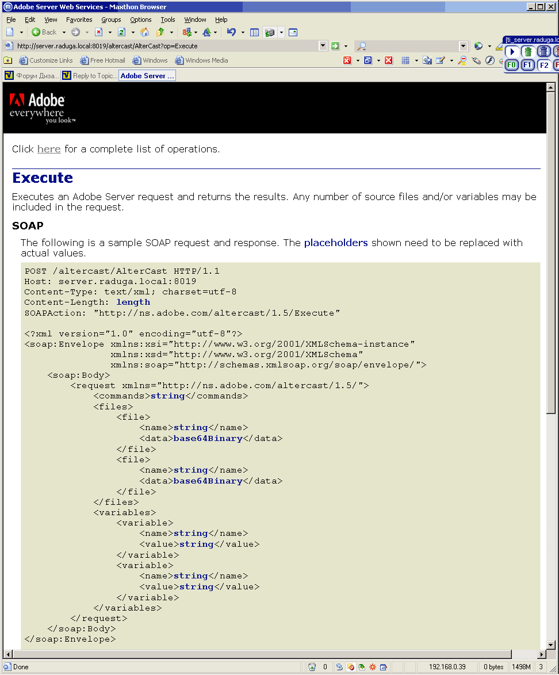
Task: Click the second red X close icon
Action: coord(388,60)
